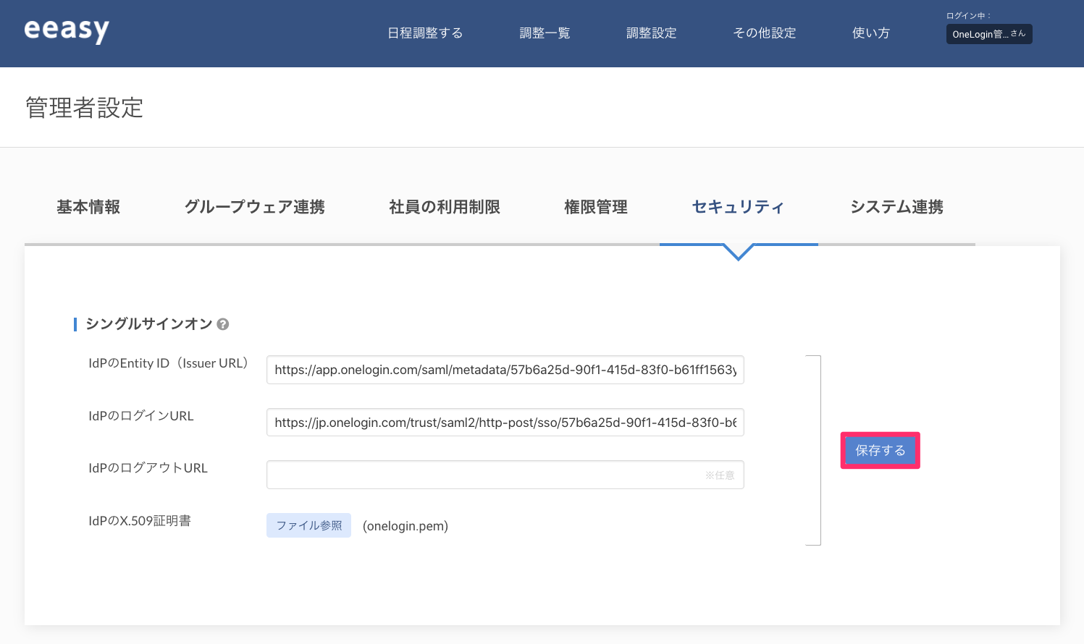Open 調整設定 in top navigation
Viewport: 1084px width, 644px height.
click(651, 33)
